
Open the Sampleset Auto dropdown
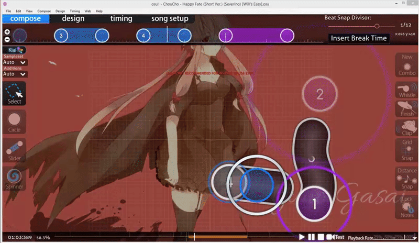click(x=15, y=62)
